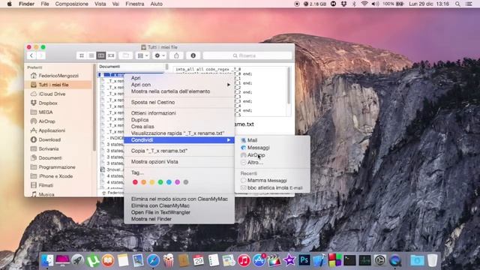Viewport: 480px width, 270px height.
Task: Launch Photoshop from the Dock
Action: tap(304, 260)
